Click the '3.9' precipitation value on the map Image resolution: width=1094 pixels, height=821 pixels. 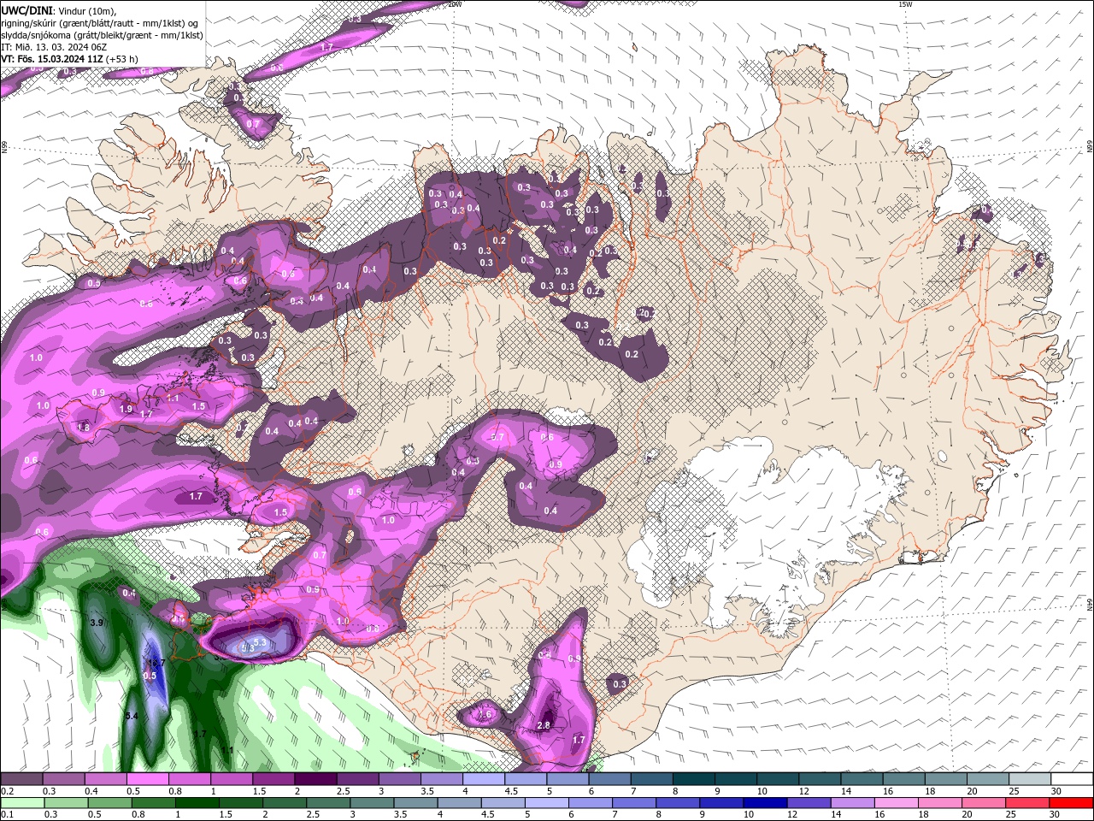click(97, 623)
